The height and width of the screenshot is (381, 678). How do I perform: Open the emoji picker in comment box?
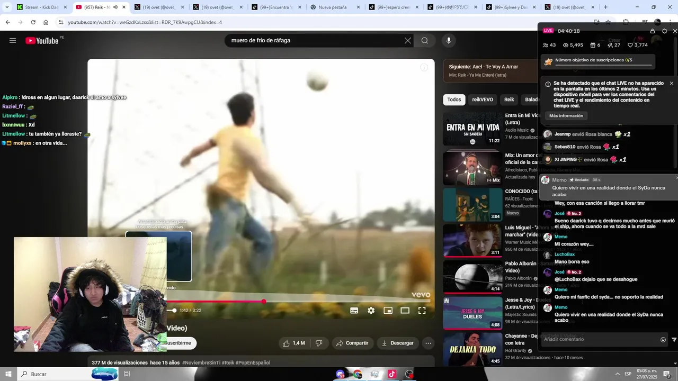coord(663,340)
